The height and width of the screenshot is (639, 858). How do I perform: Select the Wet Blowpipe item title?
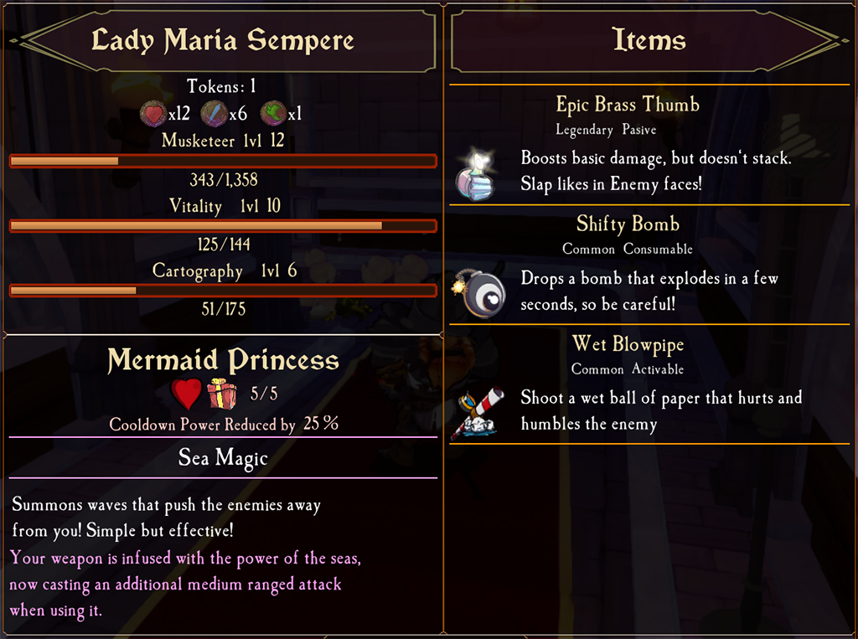click(628, 344)
